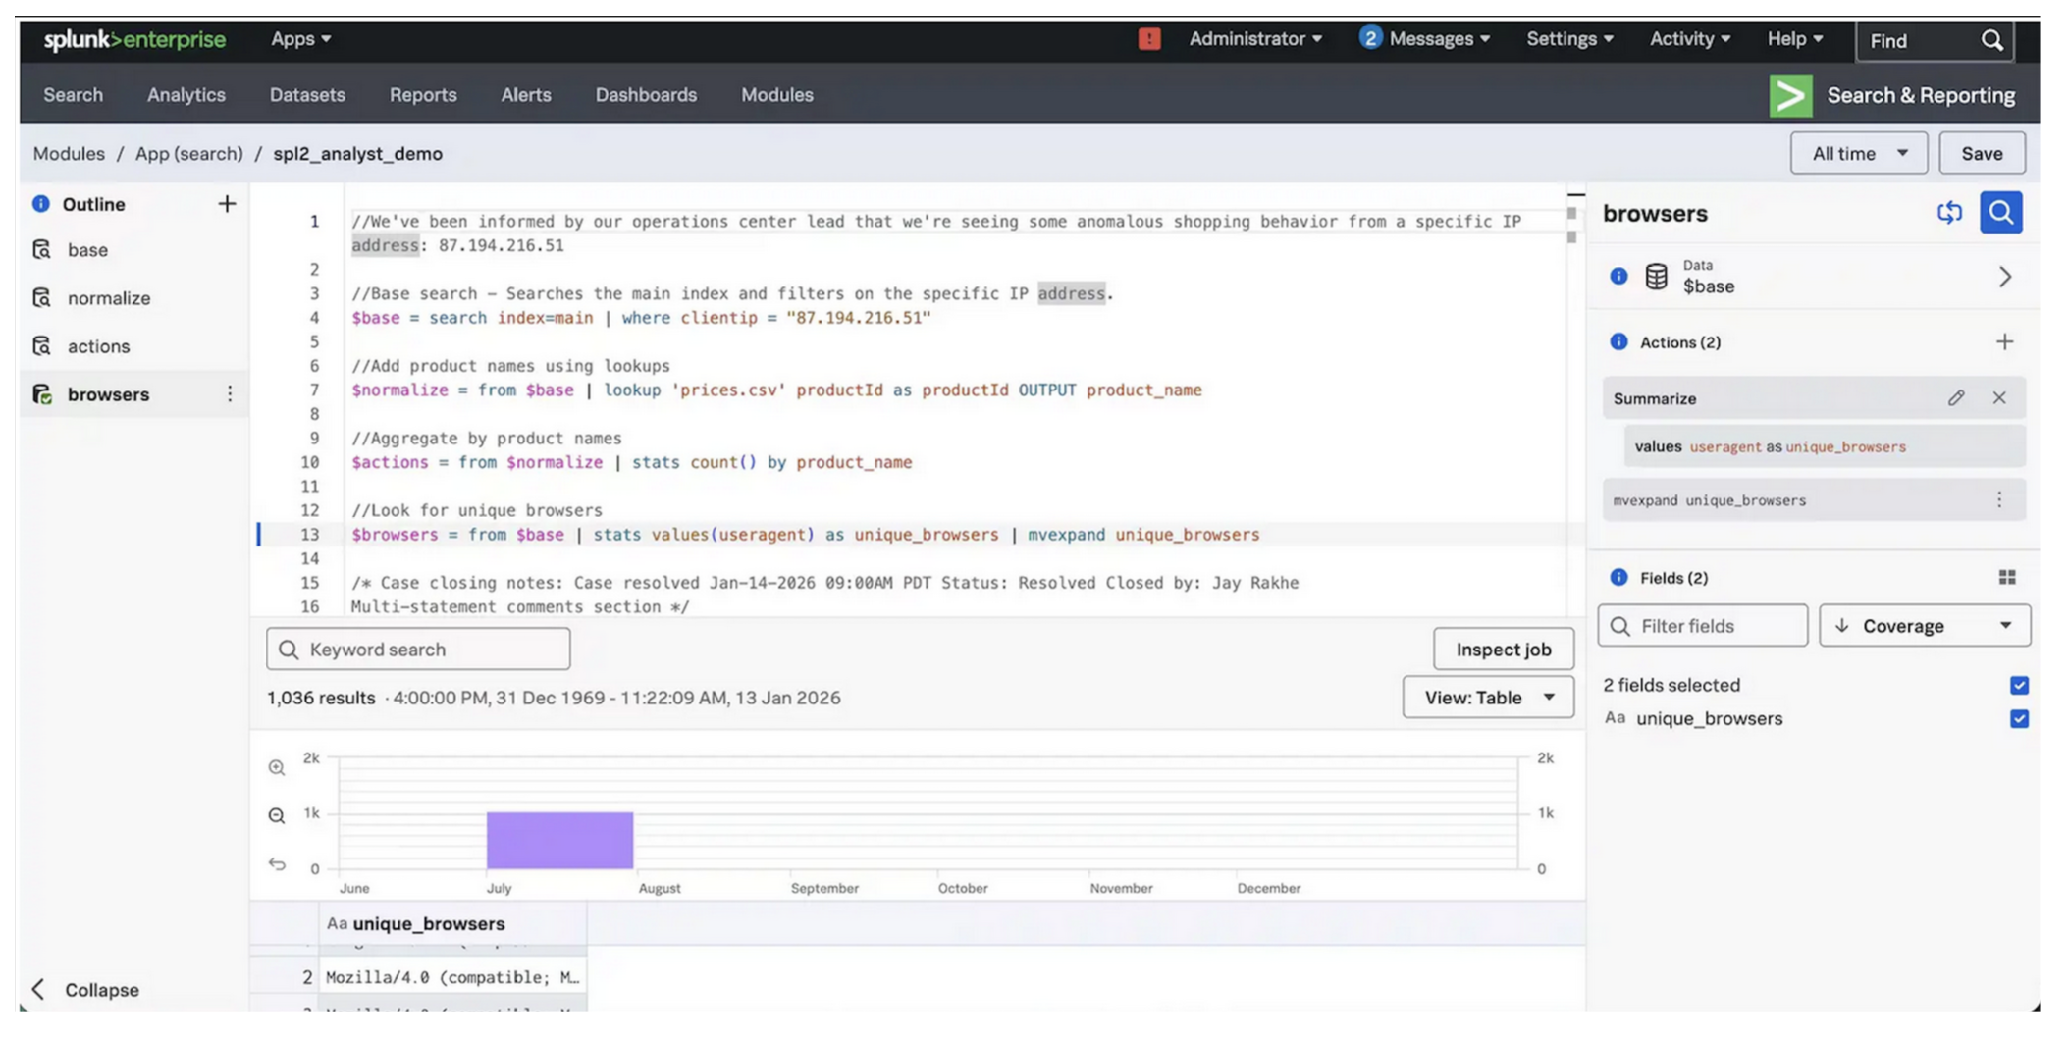Go to the Analytics tab
The height and width of the screenshot is (1040, 2069).
point(186,95)
